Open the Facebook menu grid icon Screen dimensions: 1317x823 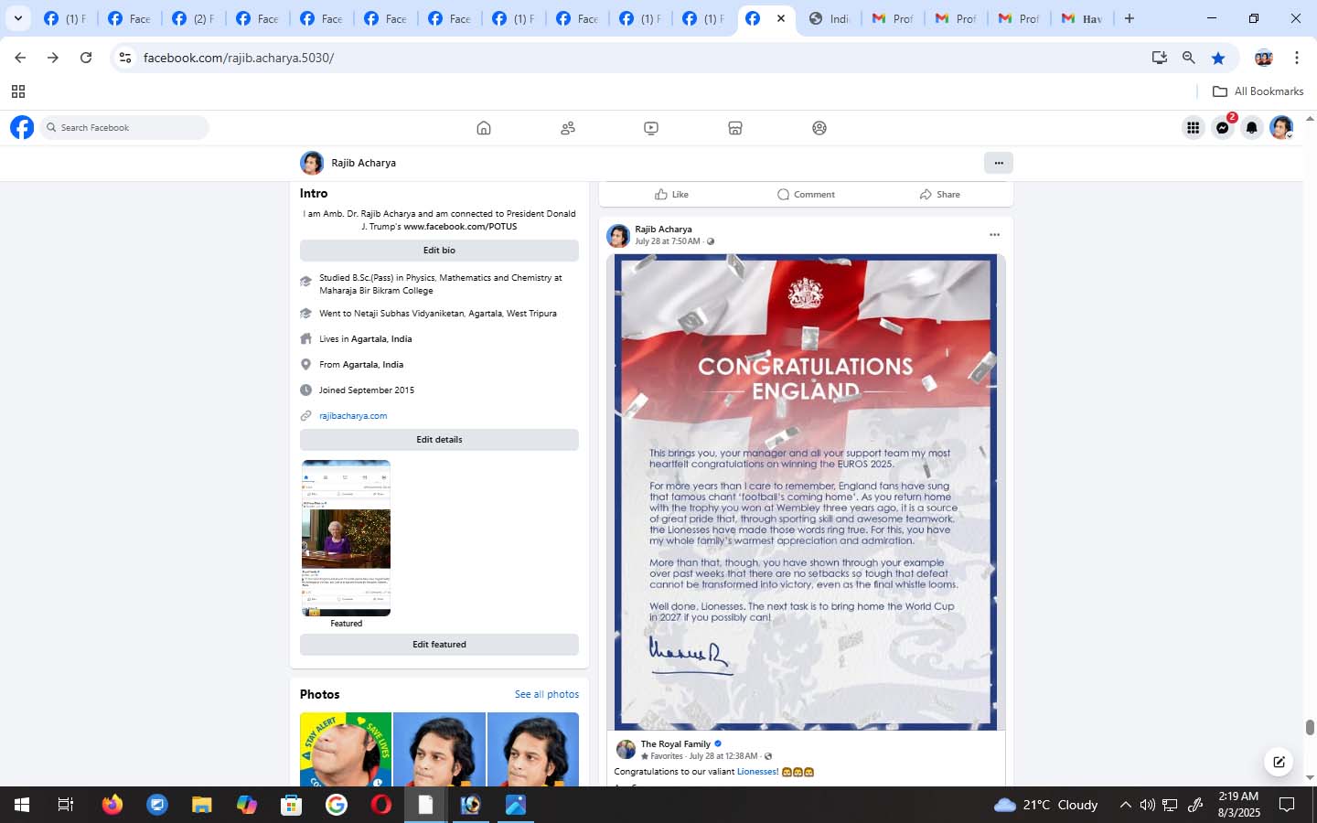pos(1194,128)
